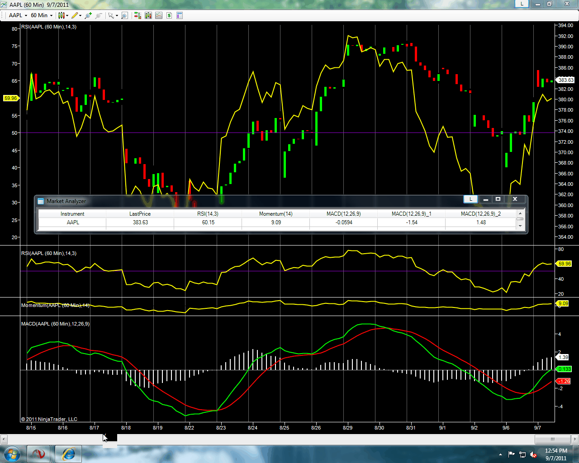This screenshot has height=463, width=579.
Task: Click the network tray icon
Action: click(522, 454)
